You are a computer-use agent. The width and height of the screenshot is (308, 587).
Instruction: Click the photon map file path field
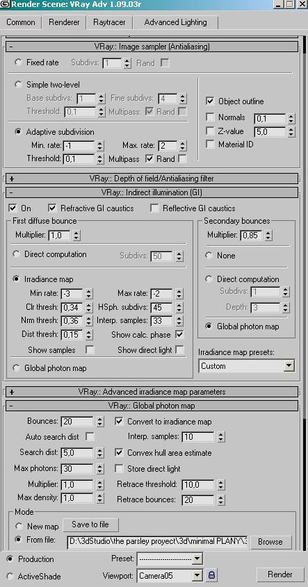coord(157,542)
